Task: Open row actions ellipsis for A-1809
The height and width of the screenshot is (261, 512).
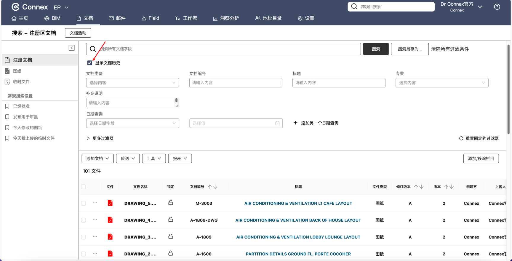Action: 95,237
